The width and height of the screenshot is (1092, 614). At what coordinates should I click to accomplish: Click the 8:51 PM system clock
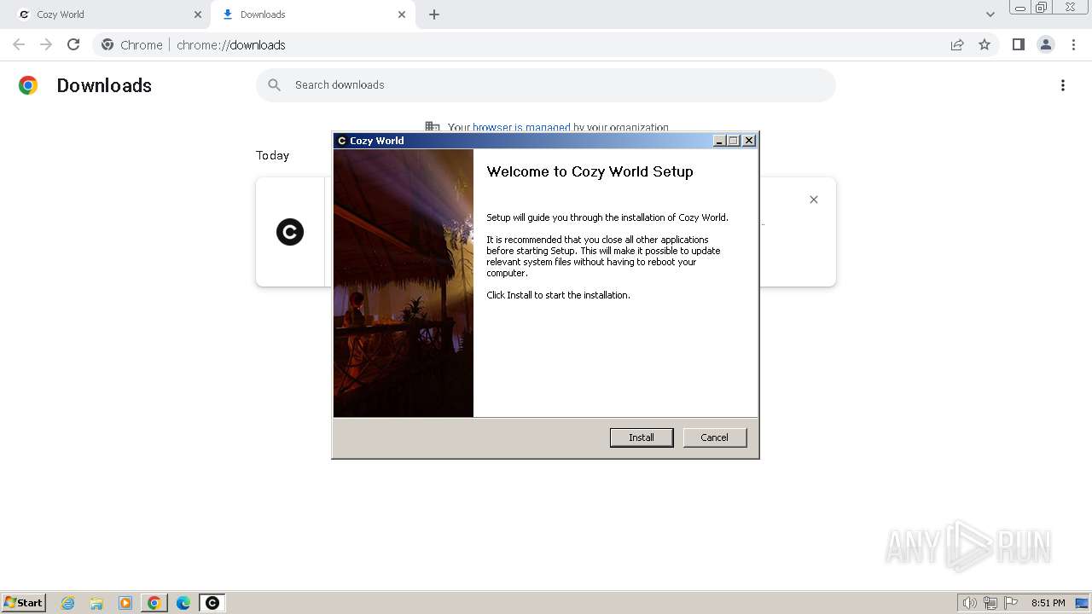(x=1048, y=603)
